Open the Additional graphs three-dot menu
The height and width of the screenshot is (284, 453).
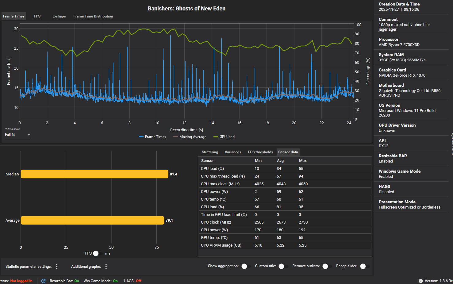pyautogui.click(x=106, y=267)
